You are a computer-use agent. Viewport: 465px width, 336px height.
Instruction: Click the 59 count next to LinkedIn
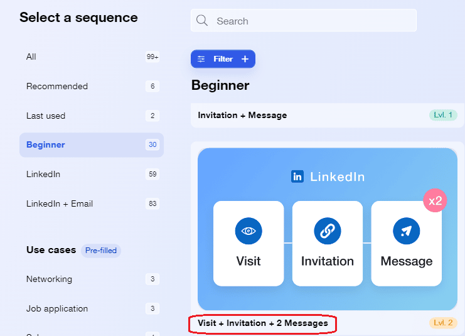152,174
